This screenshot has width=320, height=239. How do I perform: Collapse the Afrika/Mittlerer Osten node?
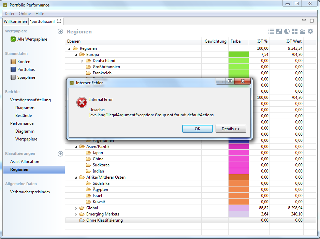(x=76, y=177)
